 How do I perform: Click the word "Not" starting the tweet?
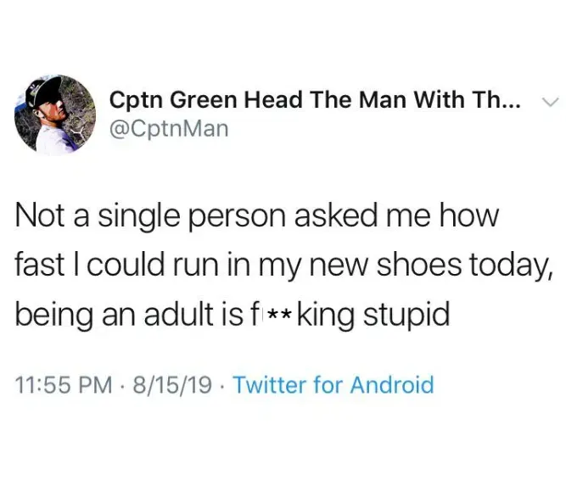(x=38, y=216)
